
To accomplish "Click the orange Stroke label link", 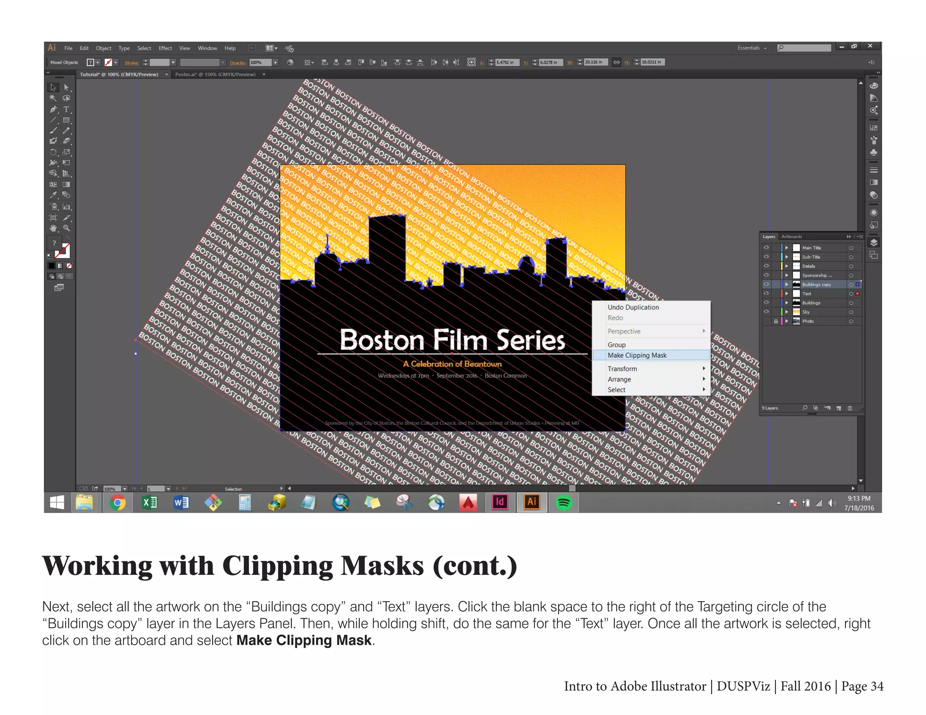I will pyautogui.click(x=132, y=63).
